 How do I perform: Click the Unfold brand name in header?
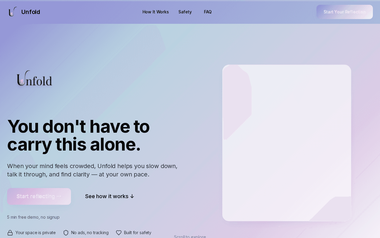[31, 12]
